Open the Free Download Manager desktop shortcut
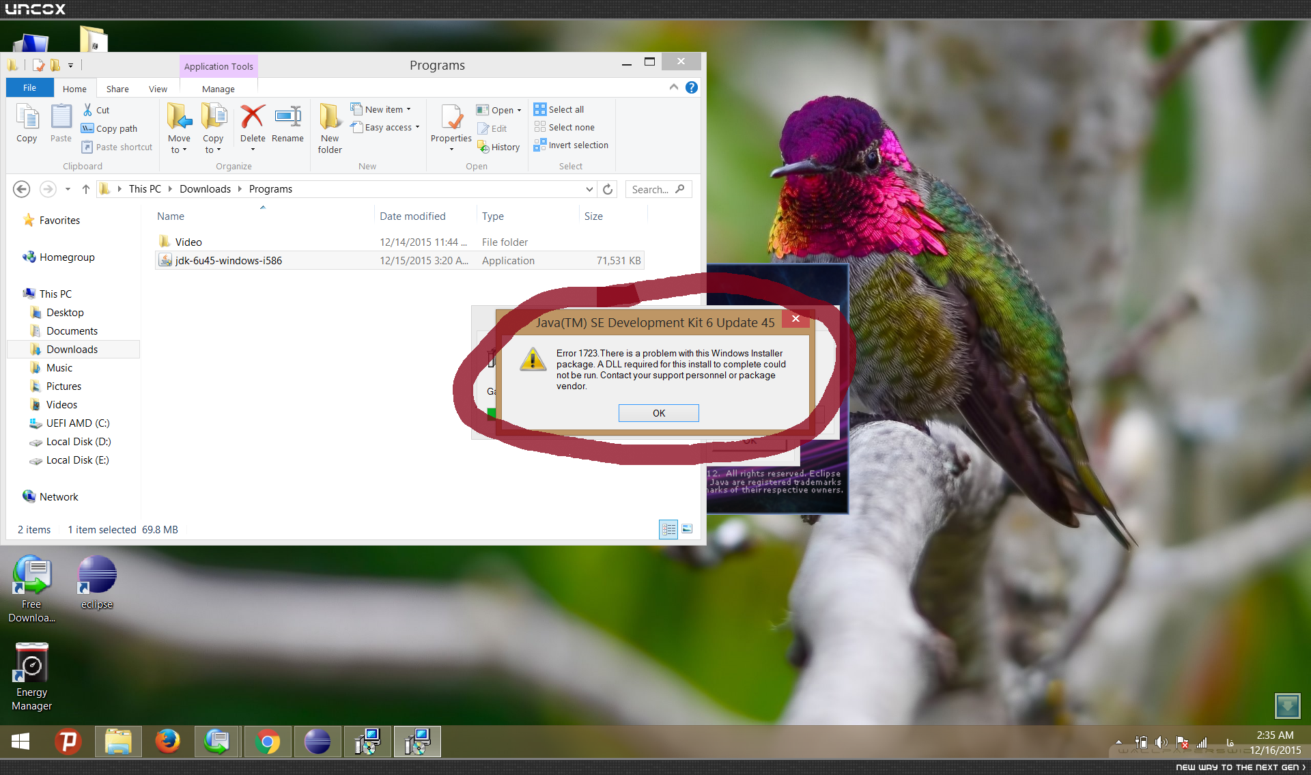 click(31, 589)
